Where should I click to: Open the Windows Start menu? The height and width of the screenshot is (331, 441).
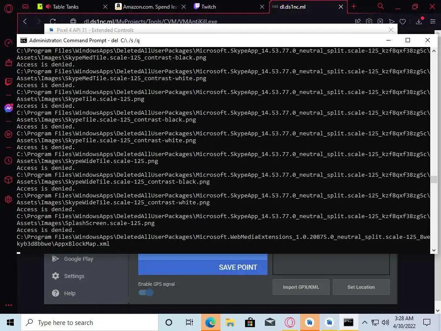(10, 322)
